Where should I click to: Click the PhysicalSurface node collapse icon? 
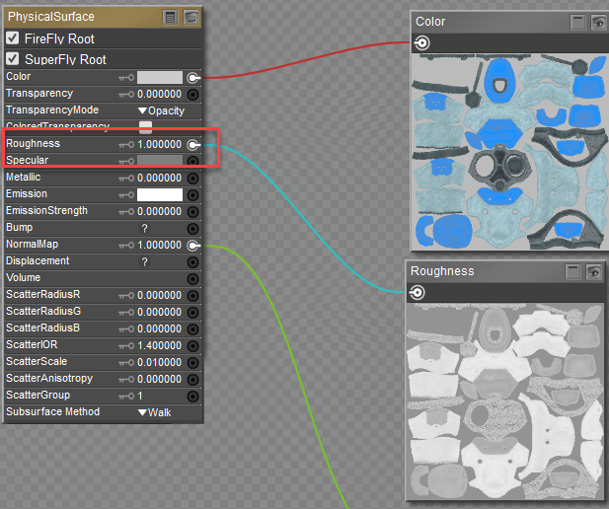point(171,17)
